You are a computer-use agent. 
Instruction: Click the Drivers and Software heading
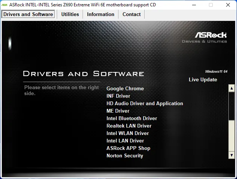83,73
